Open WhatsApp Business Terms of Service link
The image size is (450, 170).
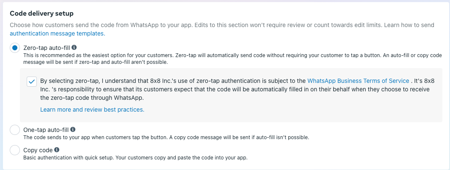coord(358,81)
